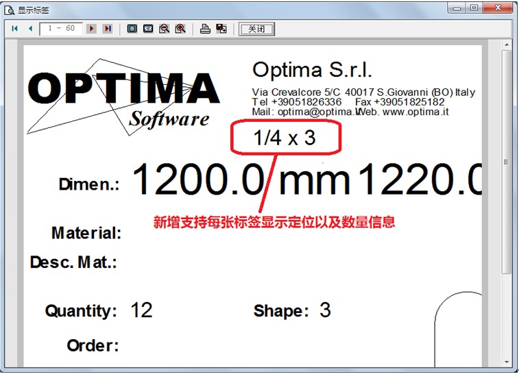519x374 pixels.
Task: Click the page number field showing 1 - 60
Action: (61, 29)
